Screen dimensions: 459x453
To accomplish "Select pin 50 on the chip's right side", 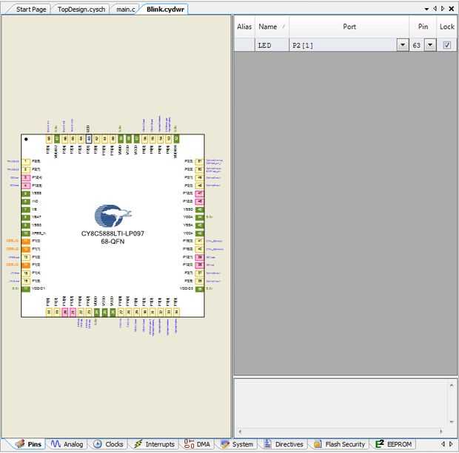I will pyautogui.click(x=199, y=169).
